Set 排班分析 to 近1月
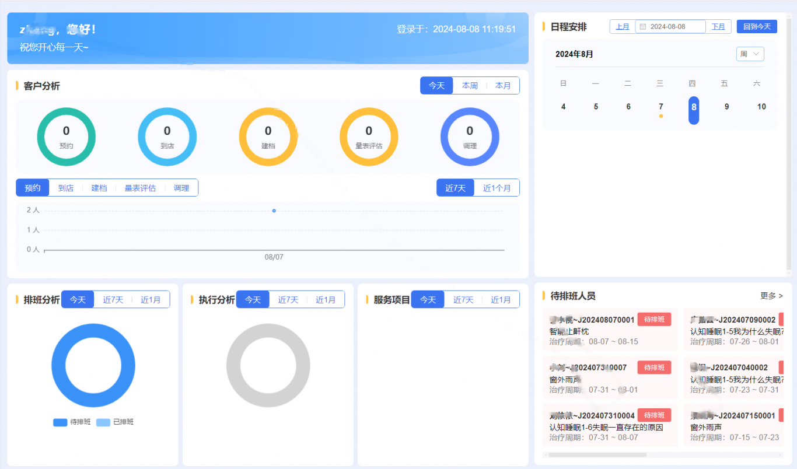The image size is (797, 469). 151,299
